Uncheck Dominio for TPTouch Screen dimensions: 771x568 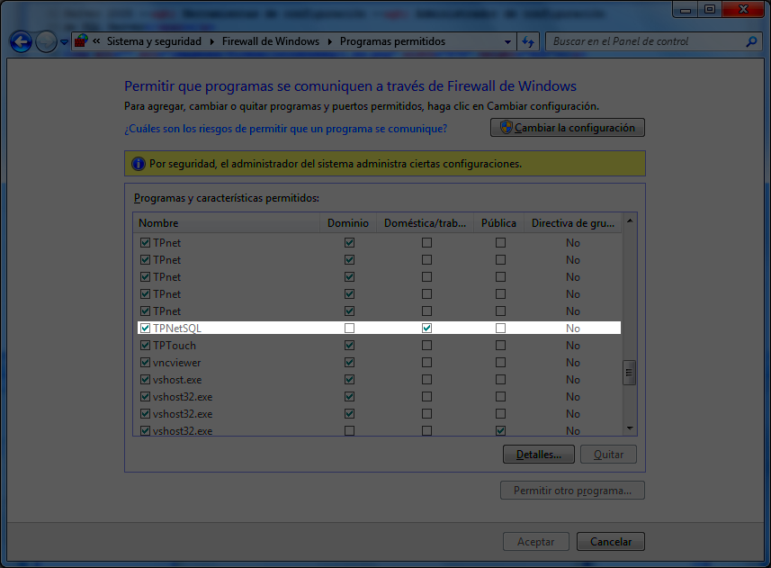click(350, 346)
